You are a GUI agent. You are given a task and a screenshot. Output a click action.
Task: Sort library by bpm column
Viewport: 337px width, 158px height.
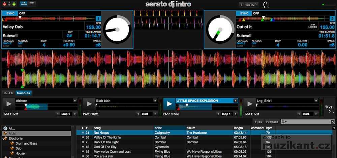point(270,128)
